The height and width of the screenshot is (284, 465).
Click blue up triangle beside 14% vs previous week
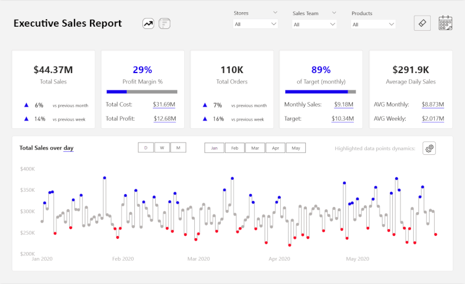pyautogui.click(x=26, y=119)
